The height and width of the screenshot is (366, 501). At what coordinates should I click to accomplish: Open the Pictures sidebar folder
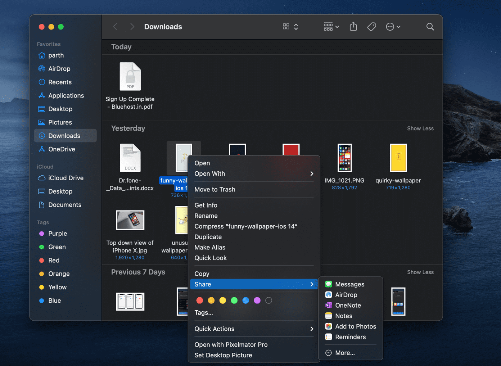tap(65, 122)
